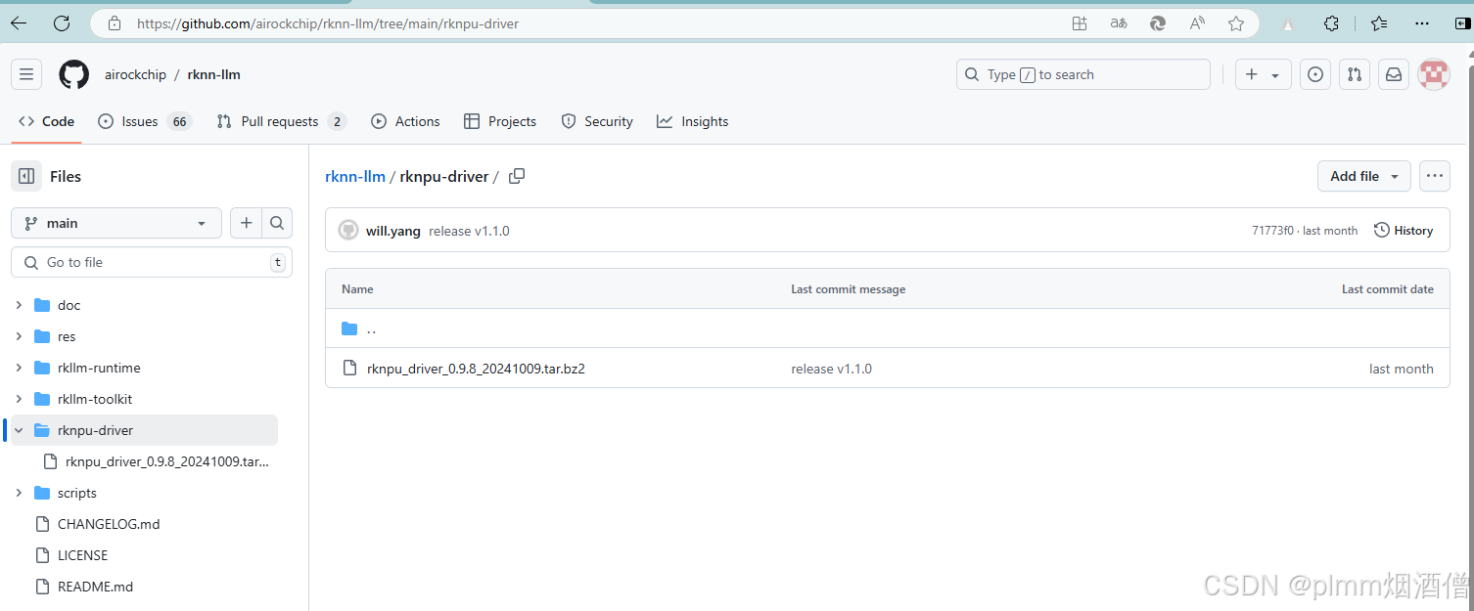Open browser extensions puzzle icon
The image size is (1474, 611).
coord(1331,23)
